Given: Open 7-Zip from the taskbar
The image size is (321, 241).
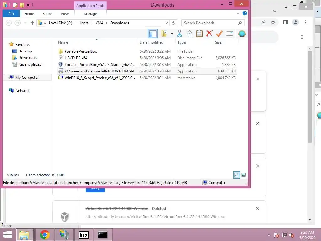Looking at the screenshot, I should (x=84, y=235).
